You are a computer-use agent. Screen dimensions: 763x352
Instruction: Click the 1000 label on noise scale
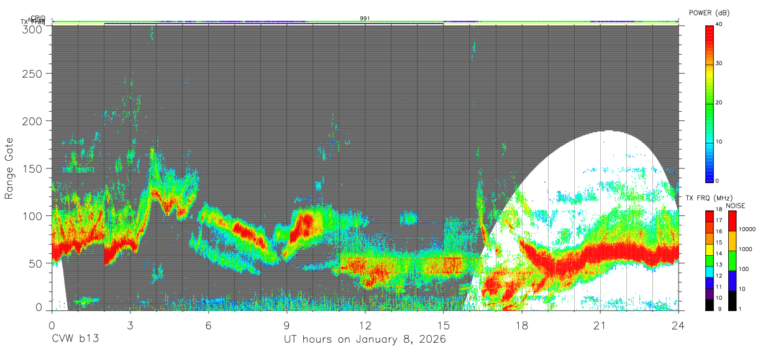(746, 249)
